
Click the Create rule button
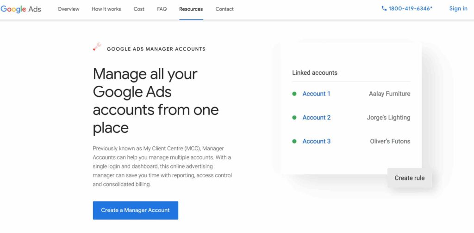410,178
